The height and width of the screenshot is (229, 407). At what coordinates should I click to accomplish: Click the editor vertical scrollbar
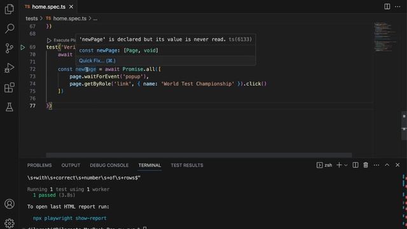tap(404, 125)
